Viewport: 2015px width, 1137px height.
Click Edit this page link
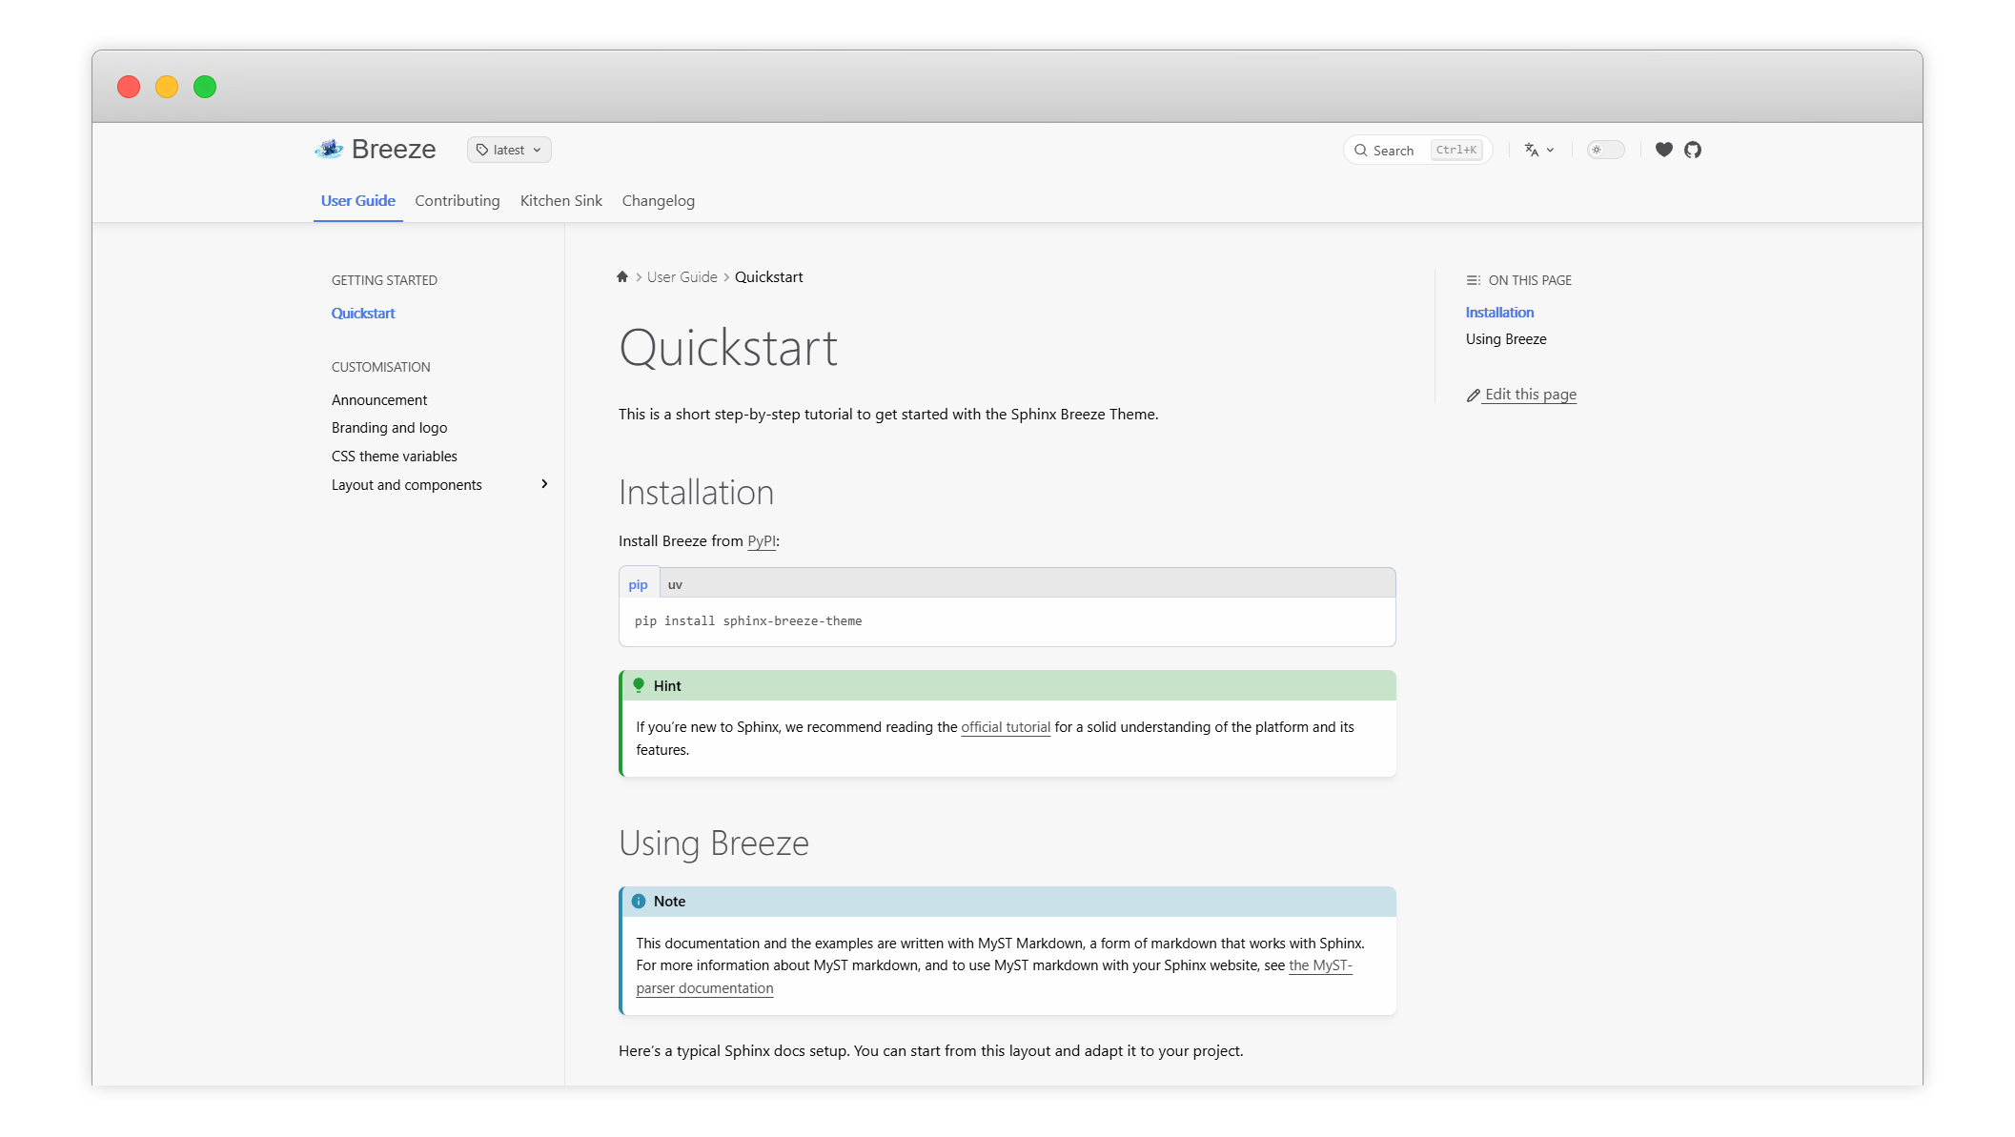1530,394
